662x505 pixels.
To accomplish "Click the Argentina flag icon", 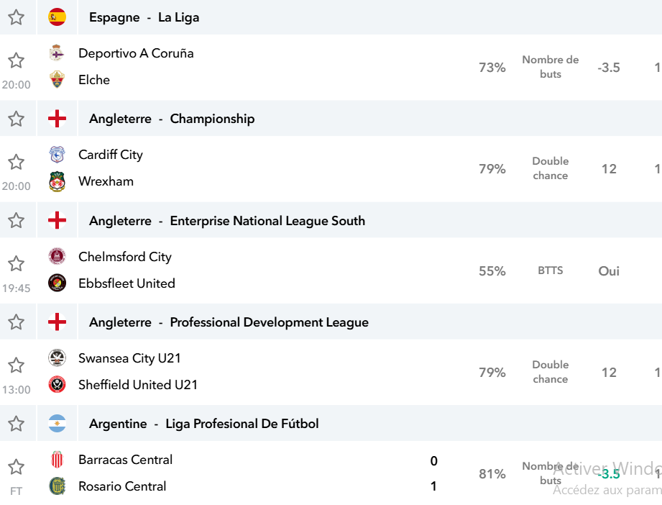I will 57,424.
